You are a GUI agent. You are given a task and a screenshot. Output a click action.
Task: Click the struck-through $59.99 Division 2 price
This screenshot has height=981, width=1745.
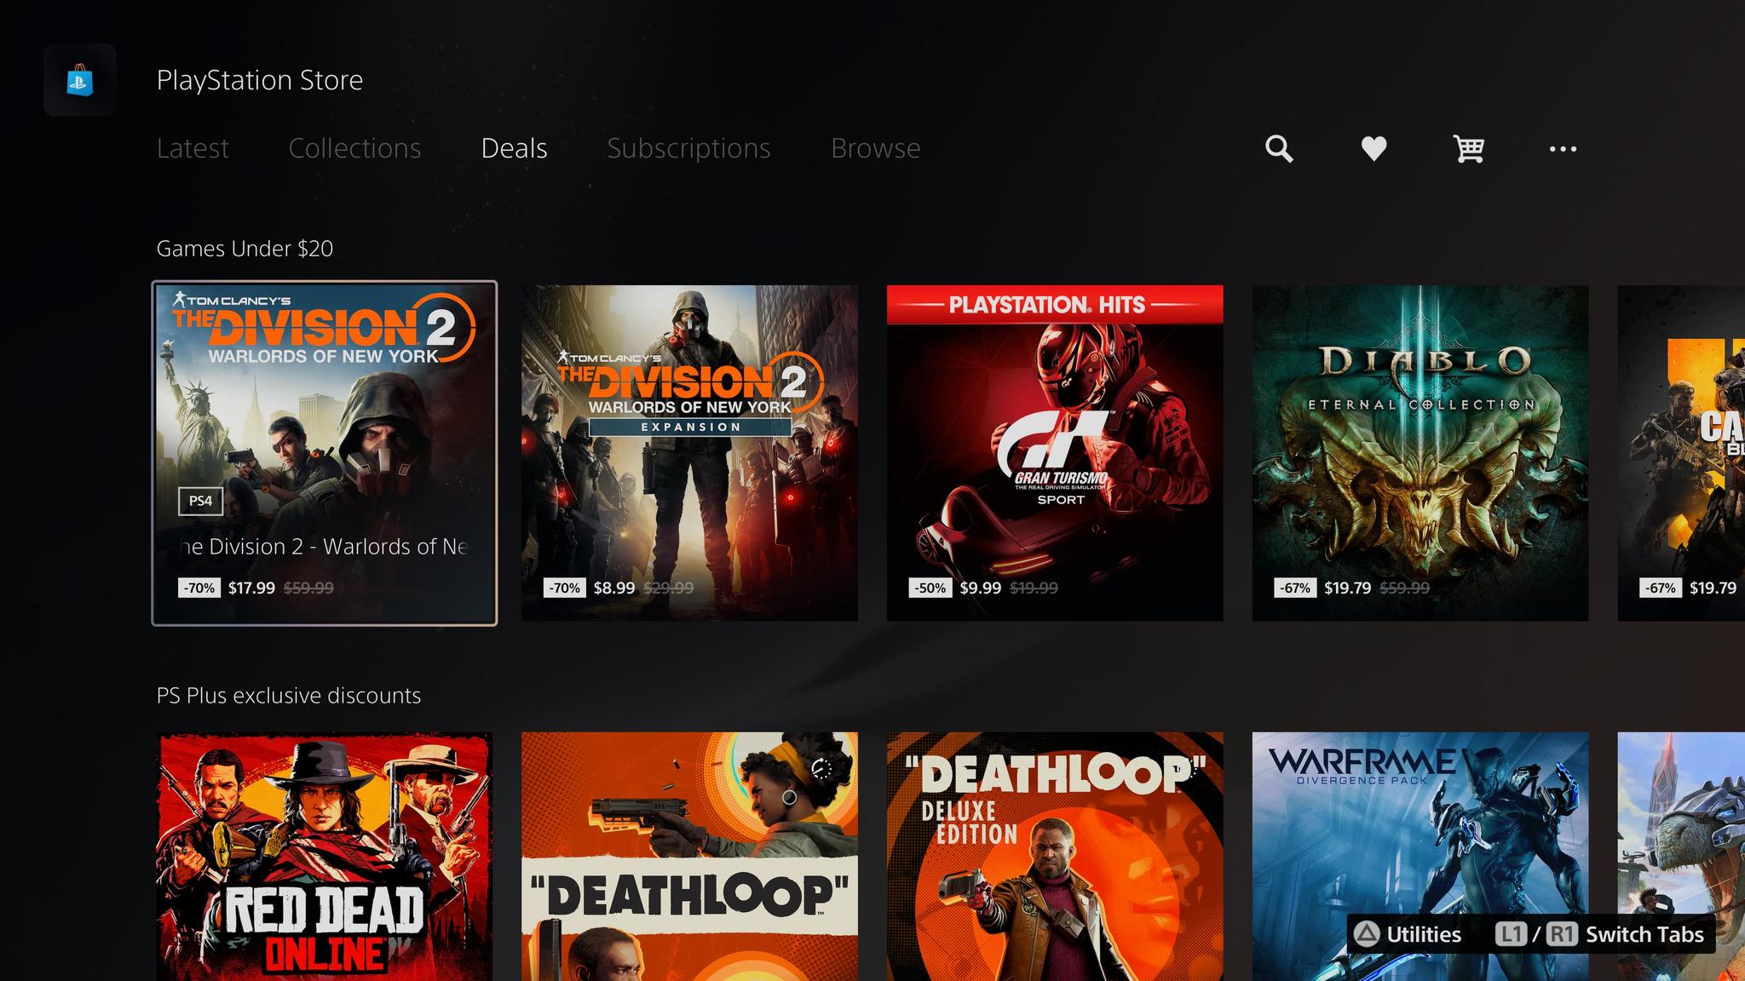[x=308, y=588]
